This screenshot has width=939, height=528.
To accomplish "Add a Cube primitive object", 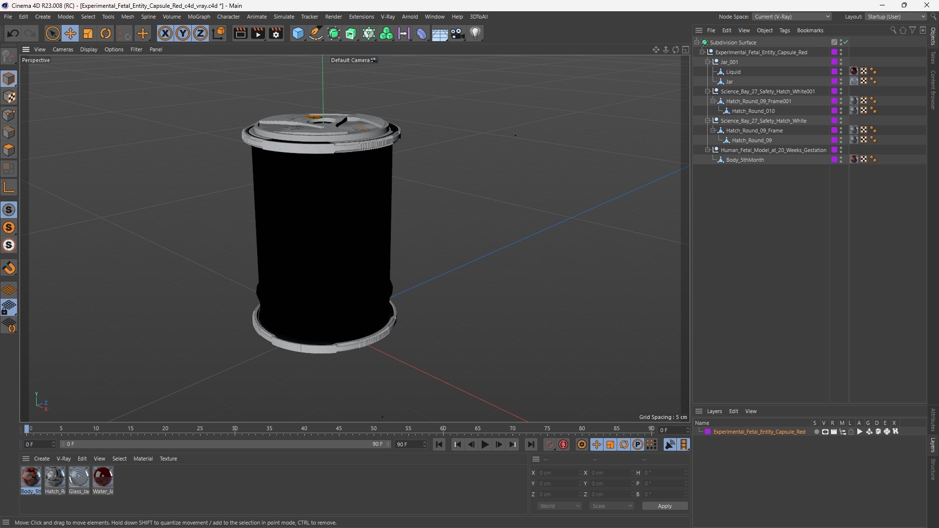I will (298, 33).
